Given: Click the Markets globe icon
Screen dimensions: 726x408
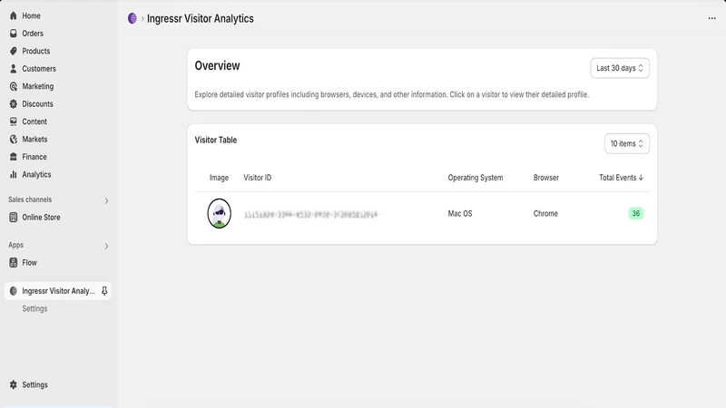Looking at the screenshot, I should coord(14,139).
